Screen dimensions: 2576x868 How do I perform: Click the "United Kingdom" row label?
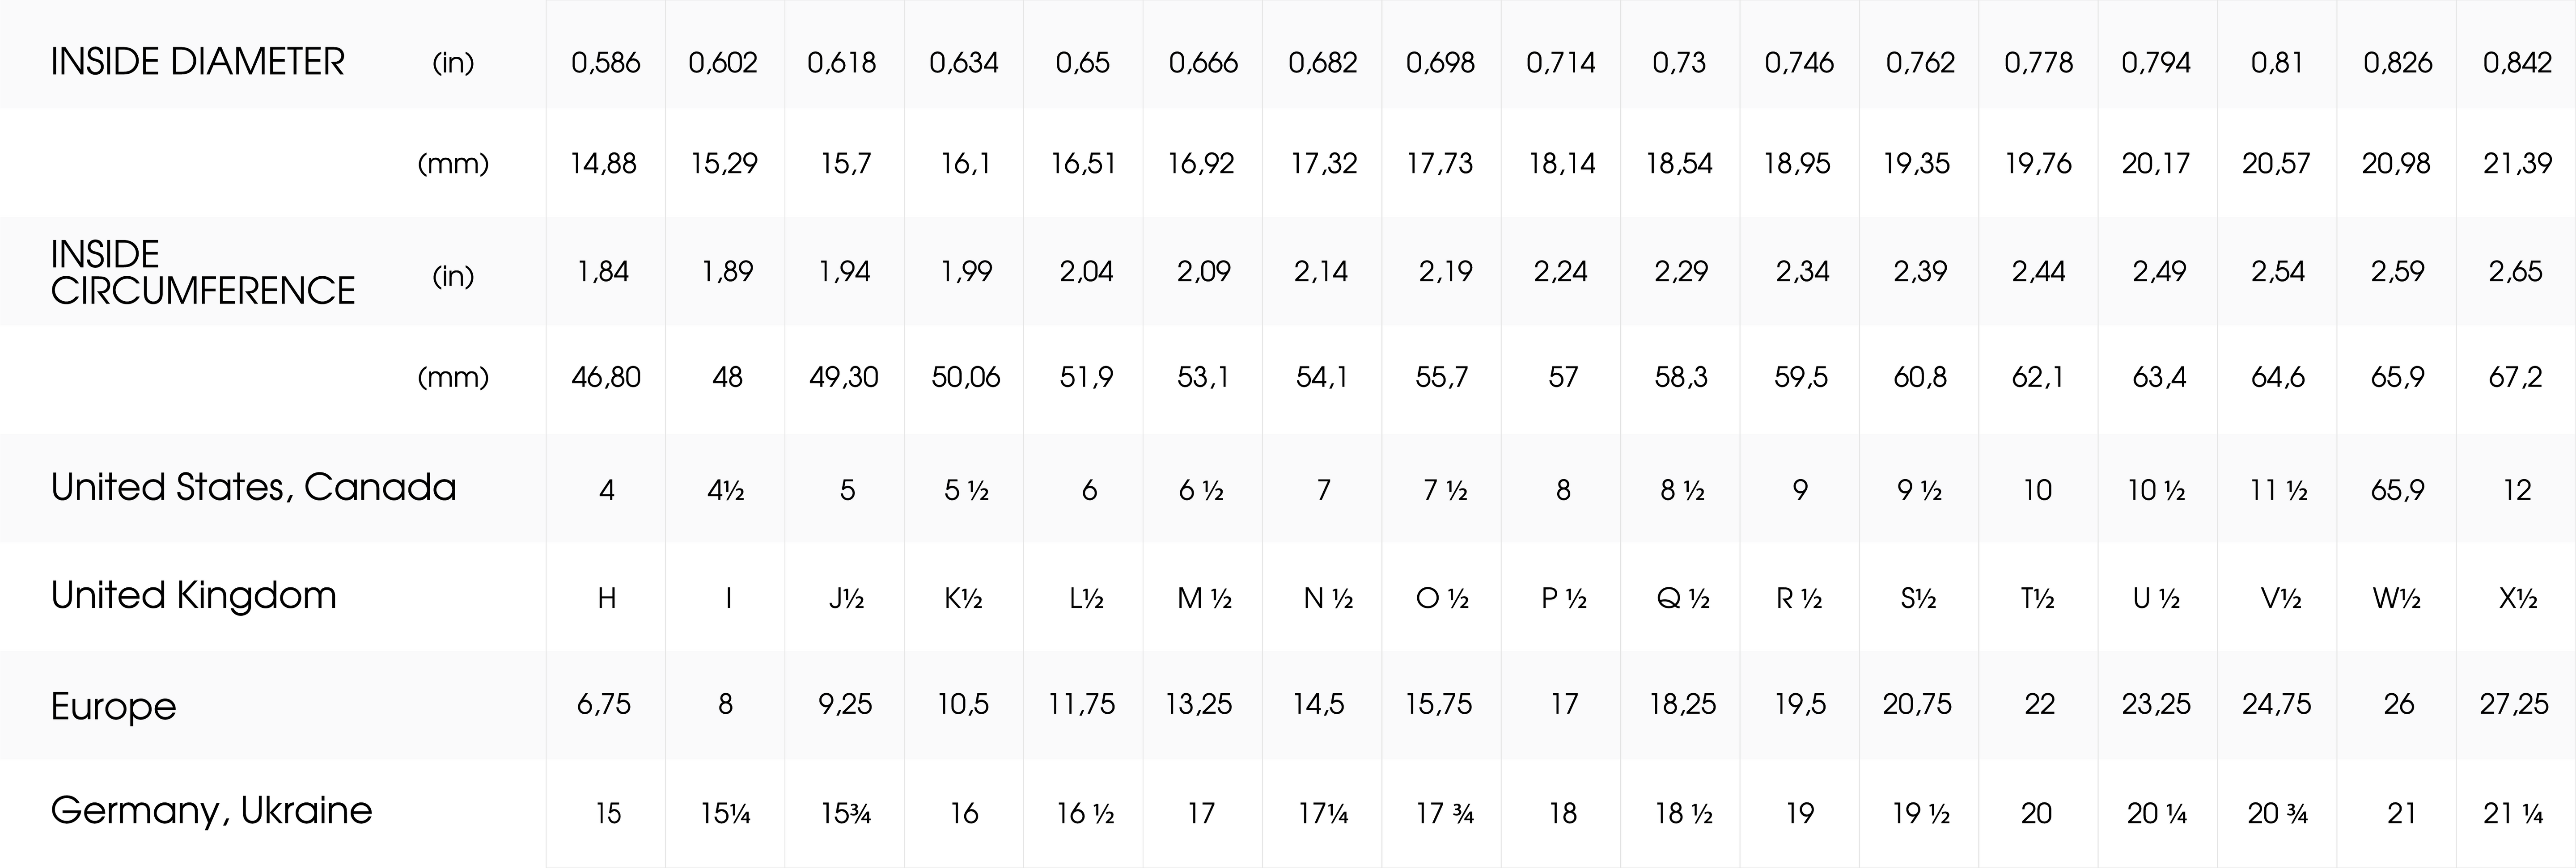193,595
